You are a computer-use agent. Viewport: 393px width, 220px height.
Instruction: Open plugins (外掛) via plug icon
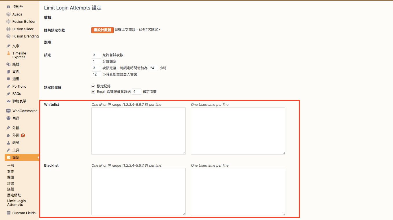9,135
